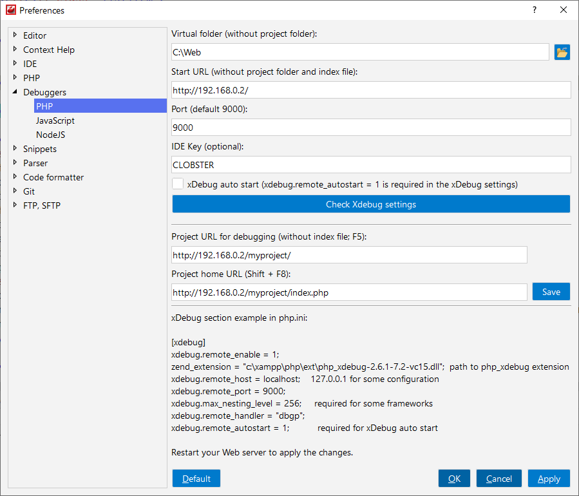579x496 pixels.
Task: Click the 'xdebug.remote_port = 9000;' line
Action: [228, 391]
